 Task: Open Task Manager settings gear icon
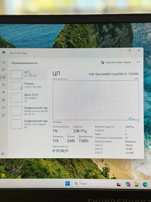click(3, 154)
